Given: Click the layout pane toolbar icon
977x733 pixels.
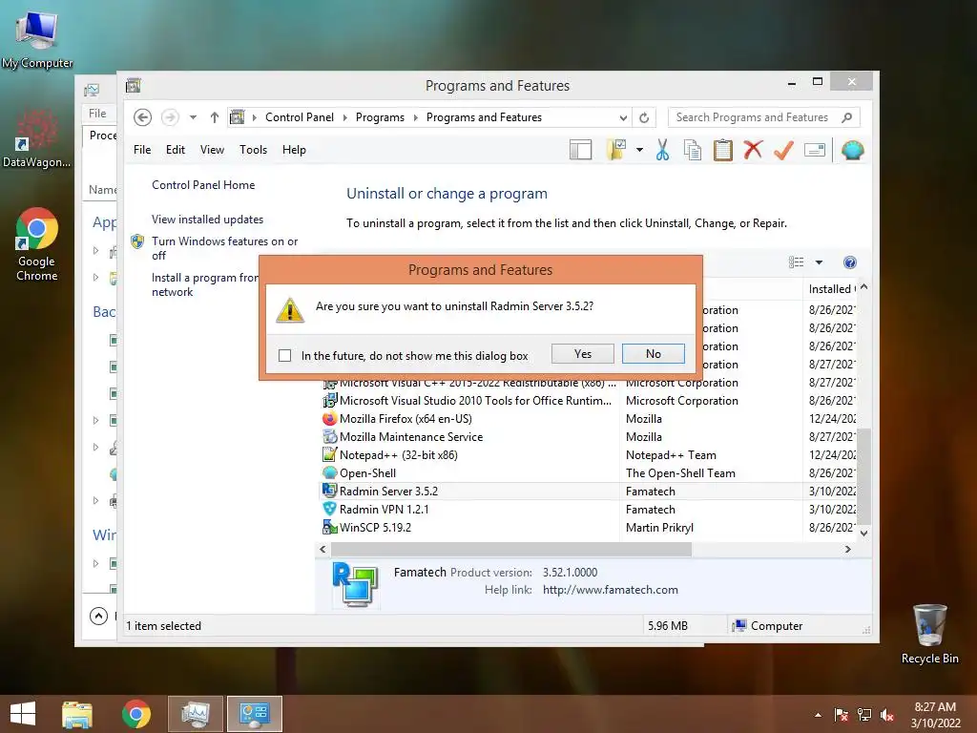Looking at the screenshot, I should [581, 150].
